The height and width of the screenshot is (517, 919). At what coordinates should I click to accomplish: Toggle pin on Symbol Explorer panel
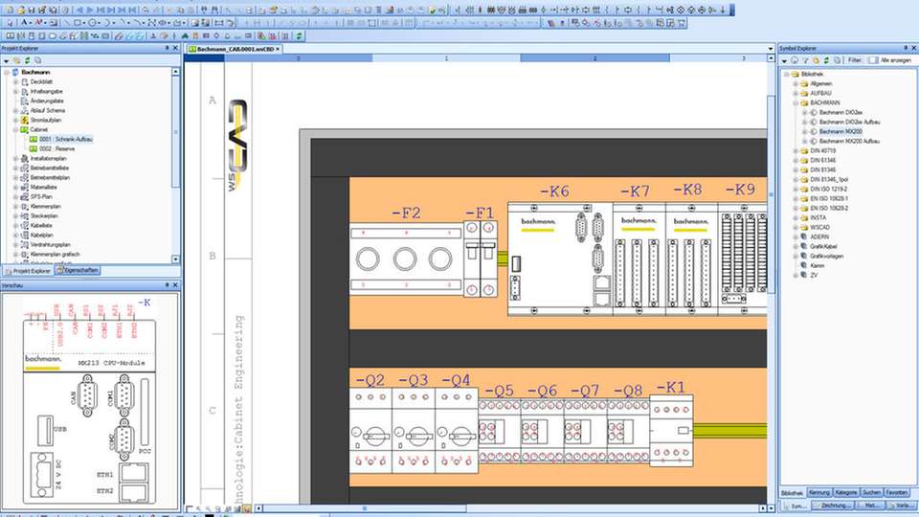click(906, 48)
